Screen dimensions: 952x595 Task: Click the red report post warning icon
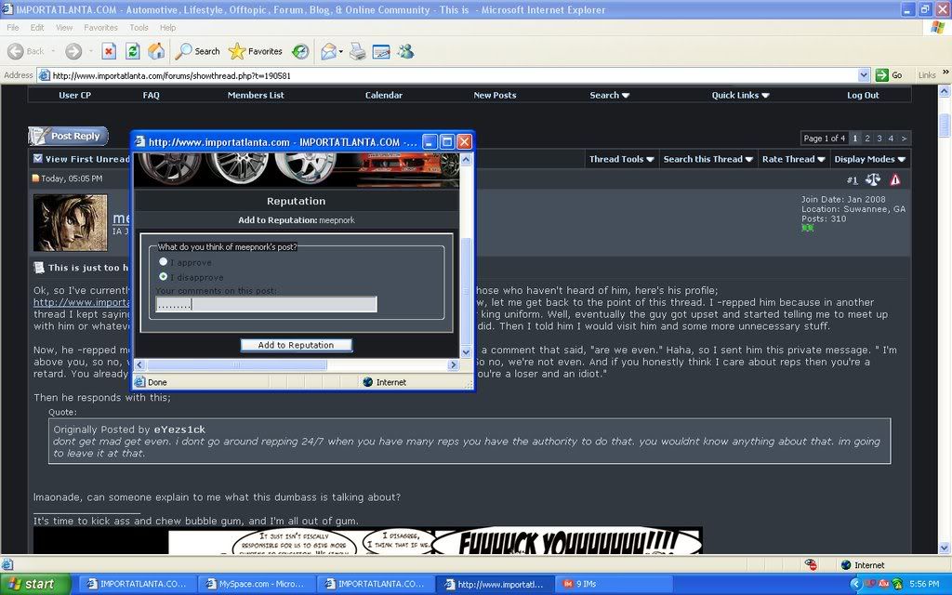point(895,179)
